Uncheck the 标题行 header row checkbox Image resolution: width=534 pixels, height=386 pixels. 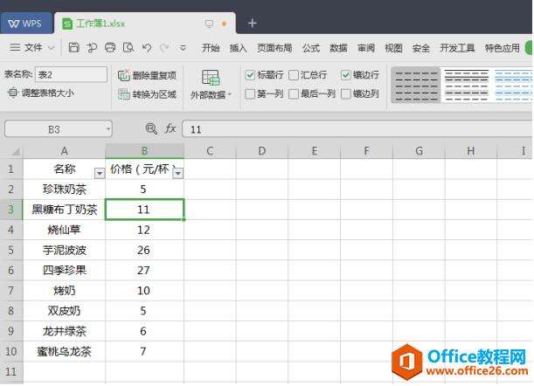(251, 75)
